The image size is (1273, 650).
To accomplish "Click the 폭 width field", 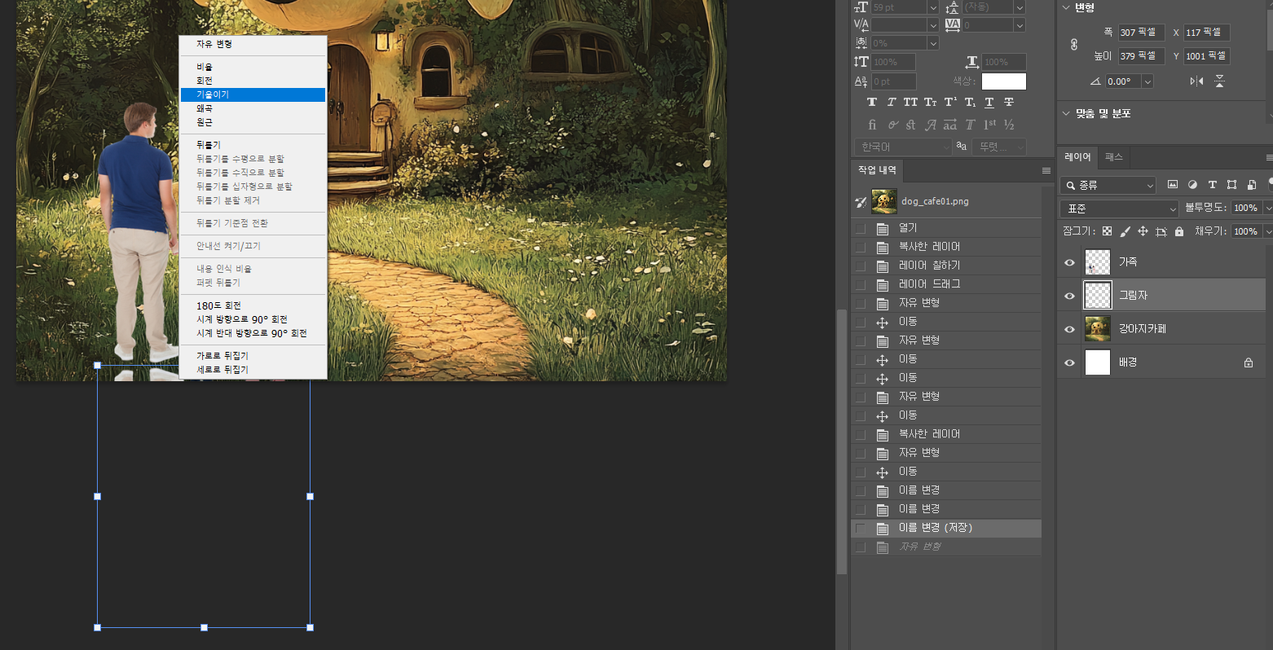I will (1141, 33).
